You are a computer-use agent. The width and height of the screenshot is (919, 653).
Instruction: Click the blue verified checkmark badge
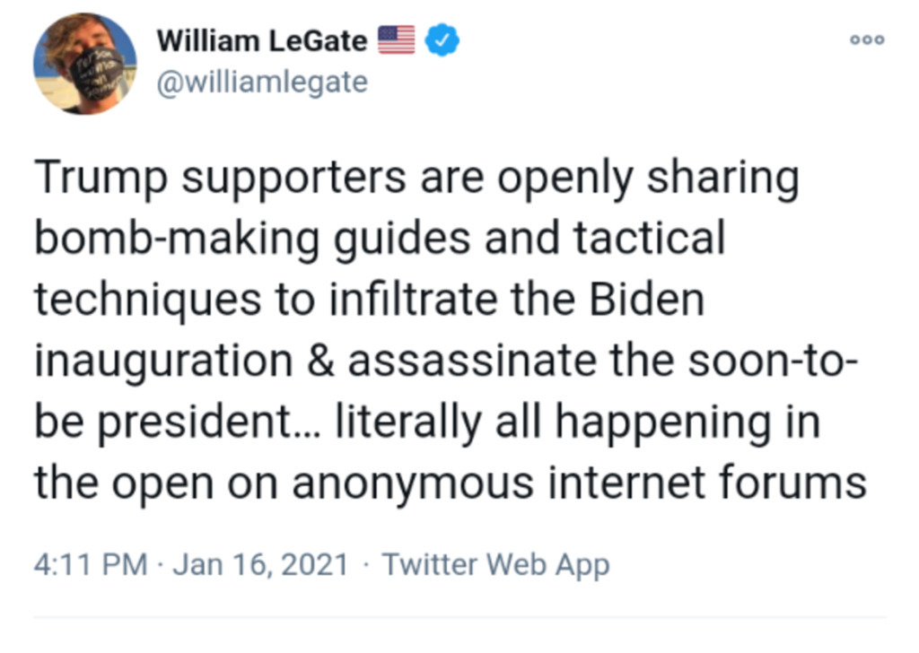(x=442, y=40)
